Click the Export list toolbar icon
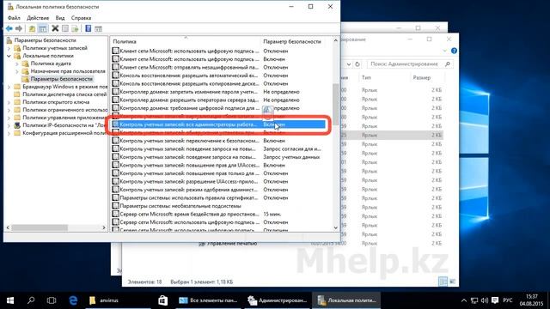This screenshot has height=309, width=550. pyautogui.click(x=75, y=28)
